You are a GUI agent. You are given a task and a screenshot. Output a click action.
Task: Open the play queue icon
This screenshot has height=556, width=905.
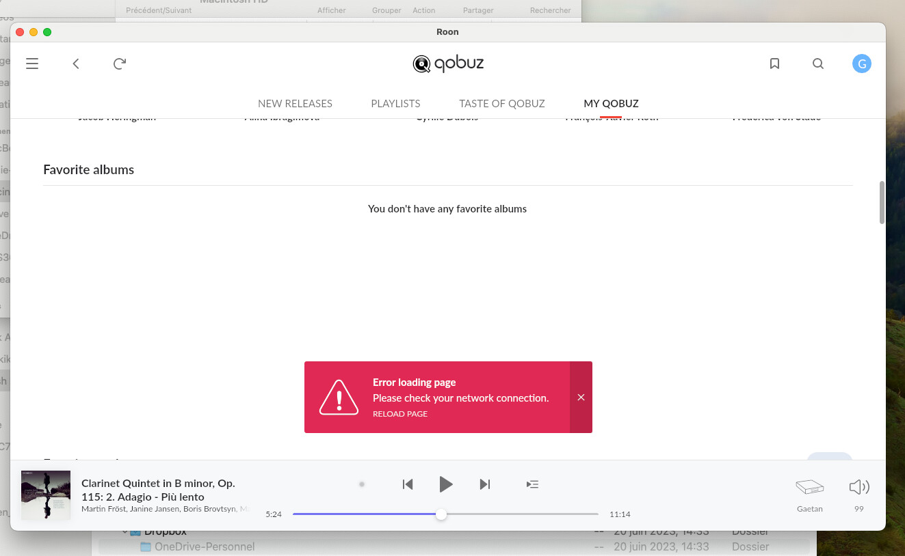point(532,484)
